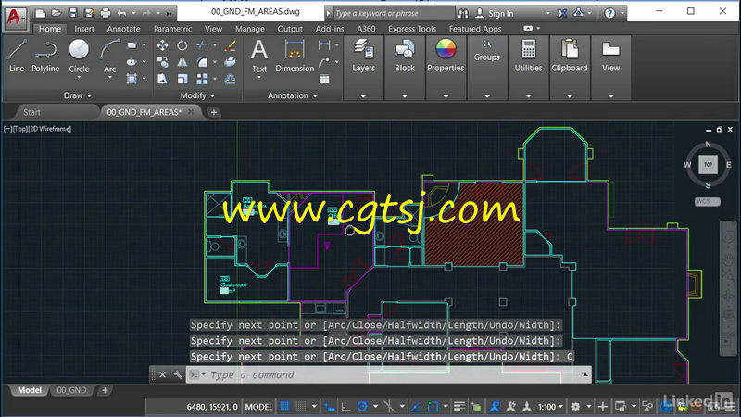
Task: Undo the last action
Action: coord(122,13)
